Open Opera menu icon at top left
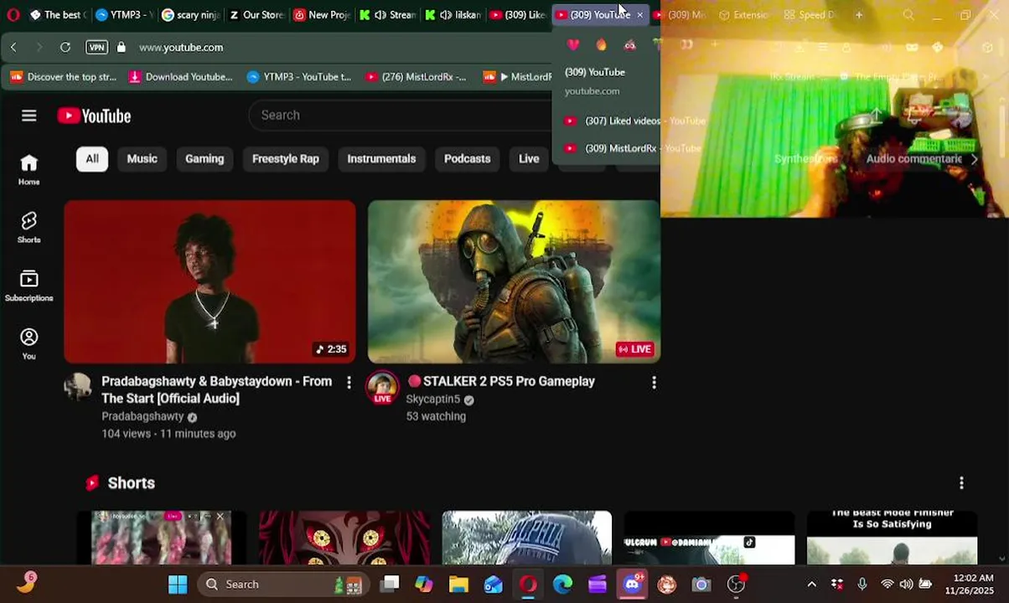Viewport: 1009px width, 603px height. (x=13, y=15)
